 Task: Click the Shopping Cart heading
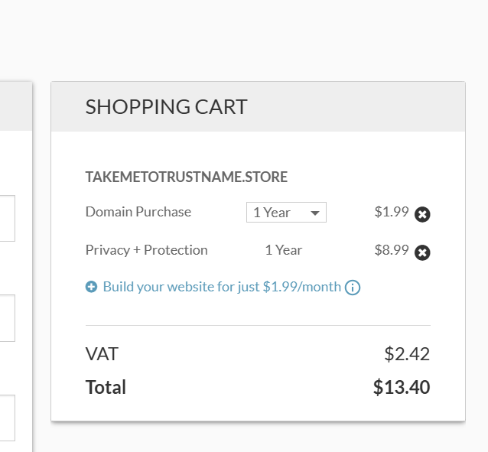pyautogui.click(x=167, y=107)
